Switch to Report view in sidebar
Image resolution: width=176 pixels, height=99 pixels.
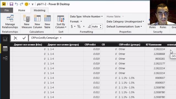[x=5, y=39]
